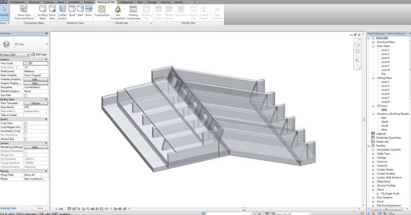Click the Building Pad tool
Viewport: 411px width, 215px height.
click(146, 12)
